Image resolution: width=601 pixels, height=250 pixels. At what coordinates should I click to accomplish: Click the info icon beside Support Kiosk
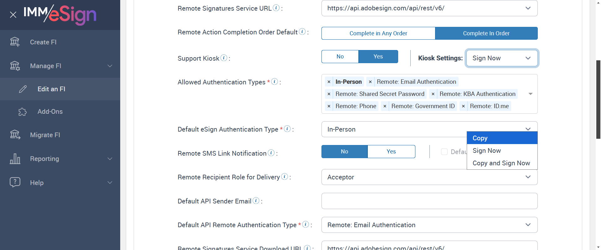pyautogui.click(x=224, y=58)
